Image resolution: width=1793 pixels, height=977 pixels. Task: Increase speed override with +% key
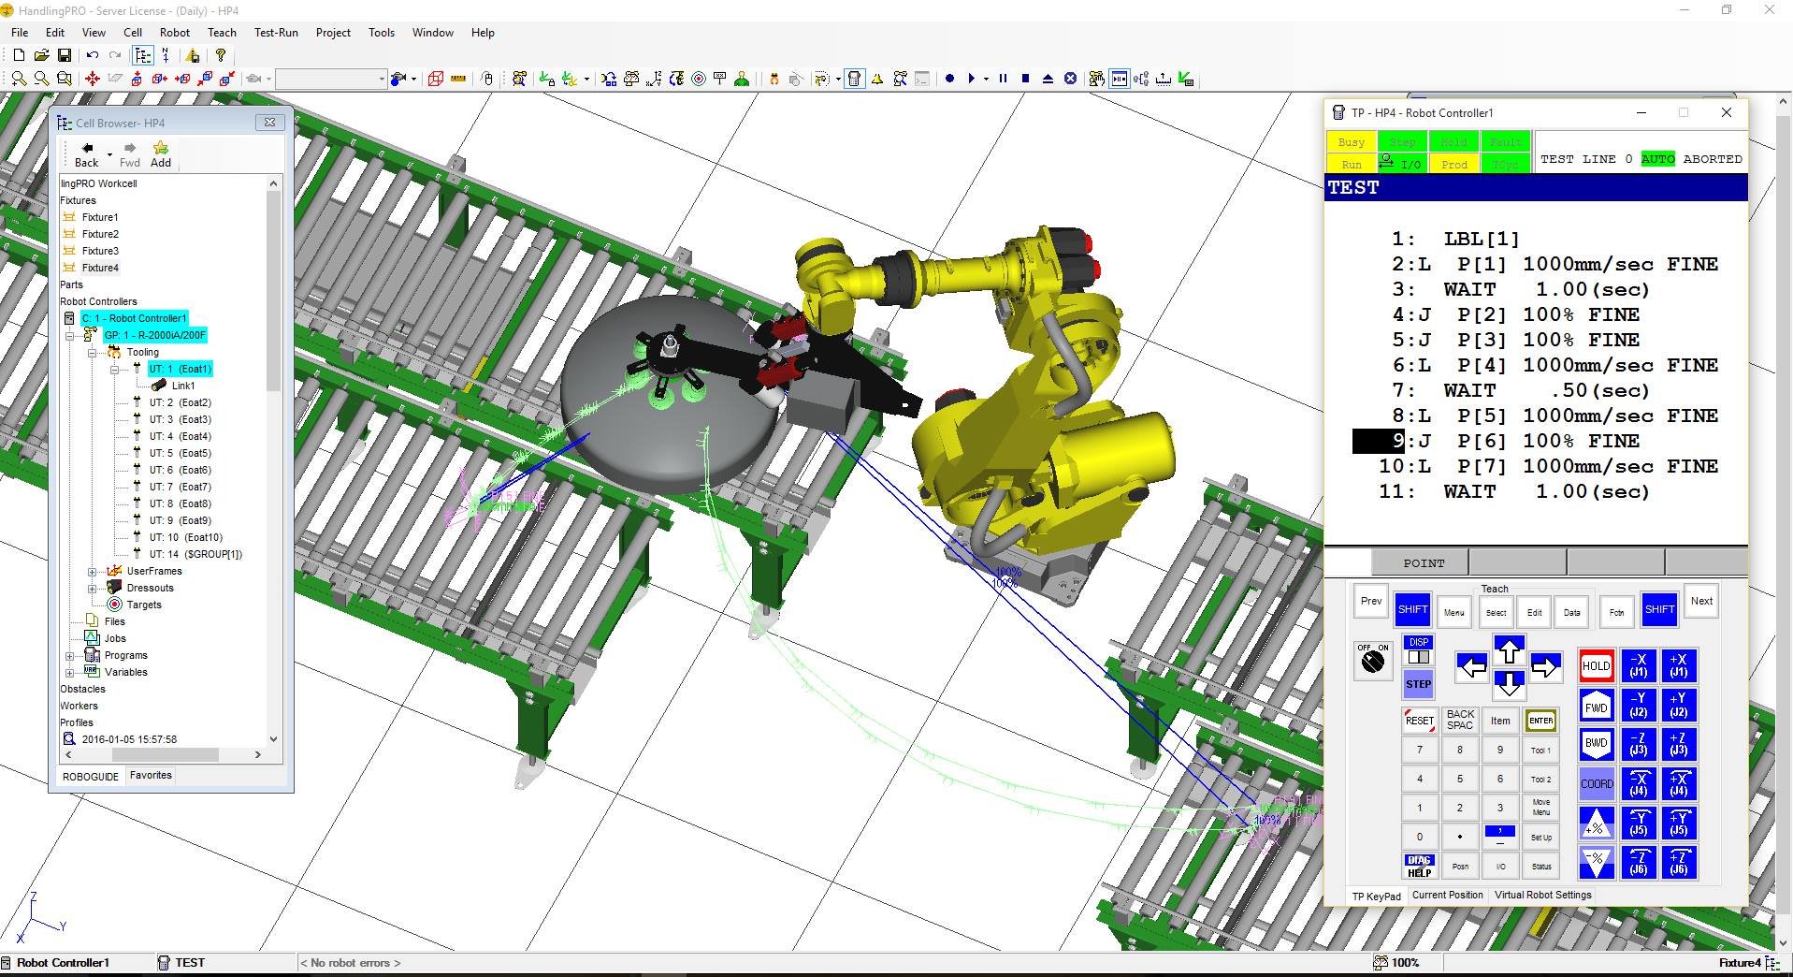pos(1596,824)
